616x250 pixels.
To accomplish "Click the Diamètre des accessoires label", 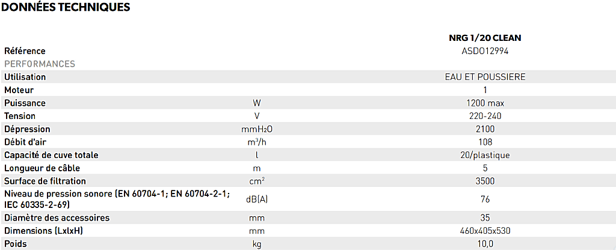I will (57, 218).
